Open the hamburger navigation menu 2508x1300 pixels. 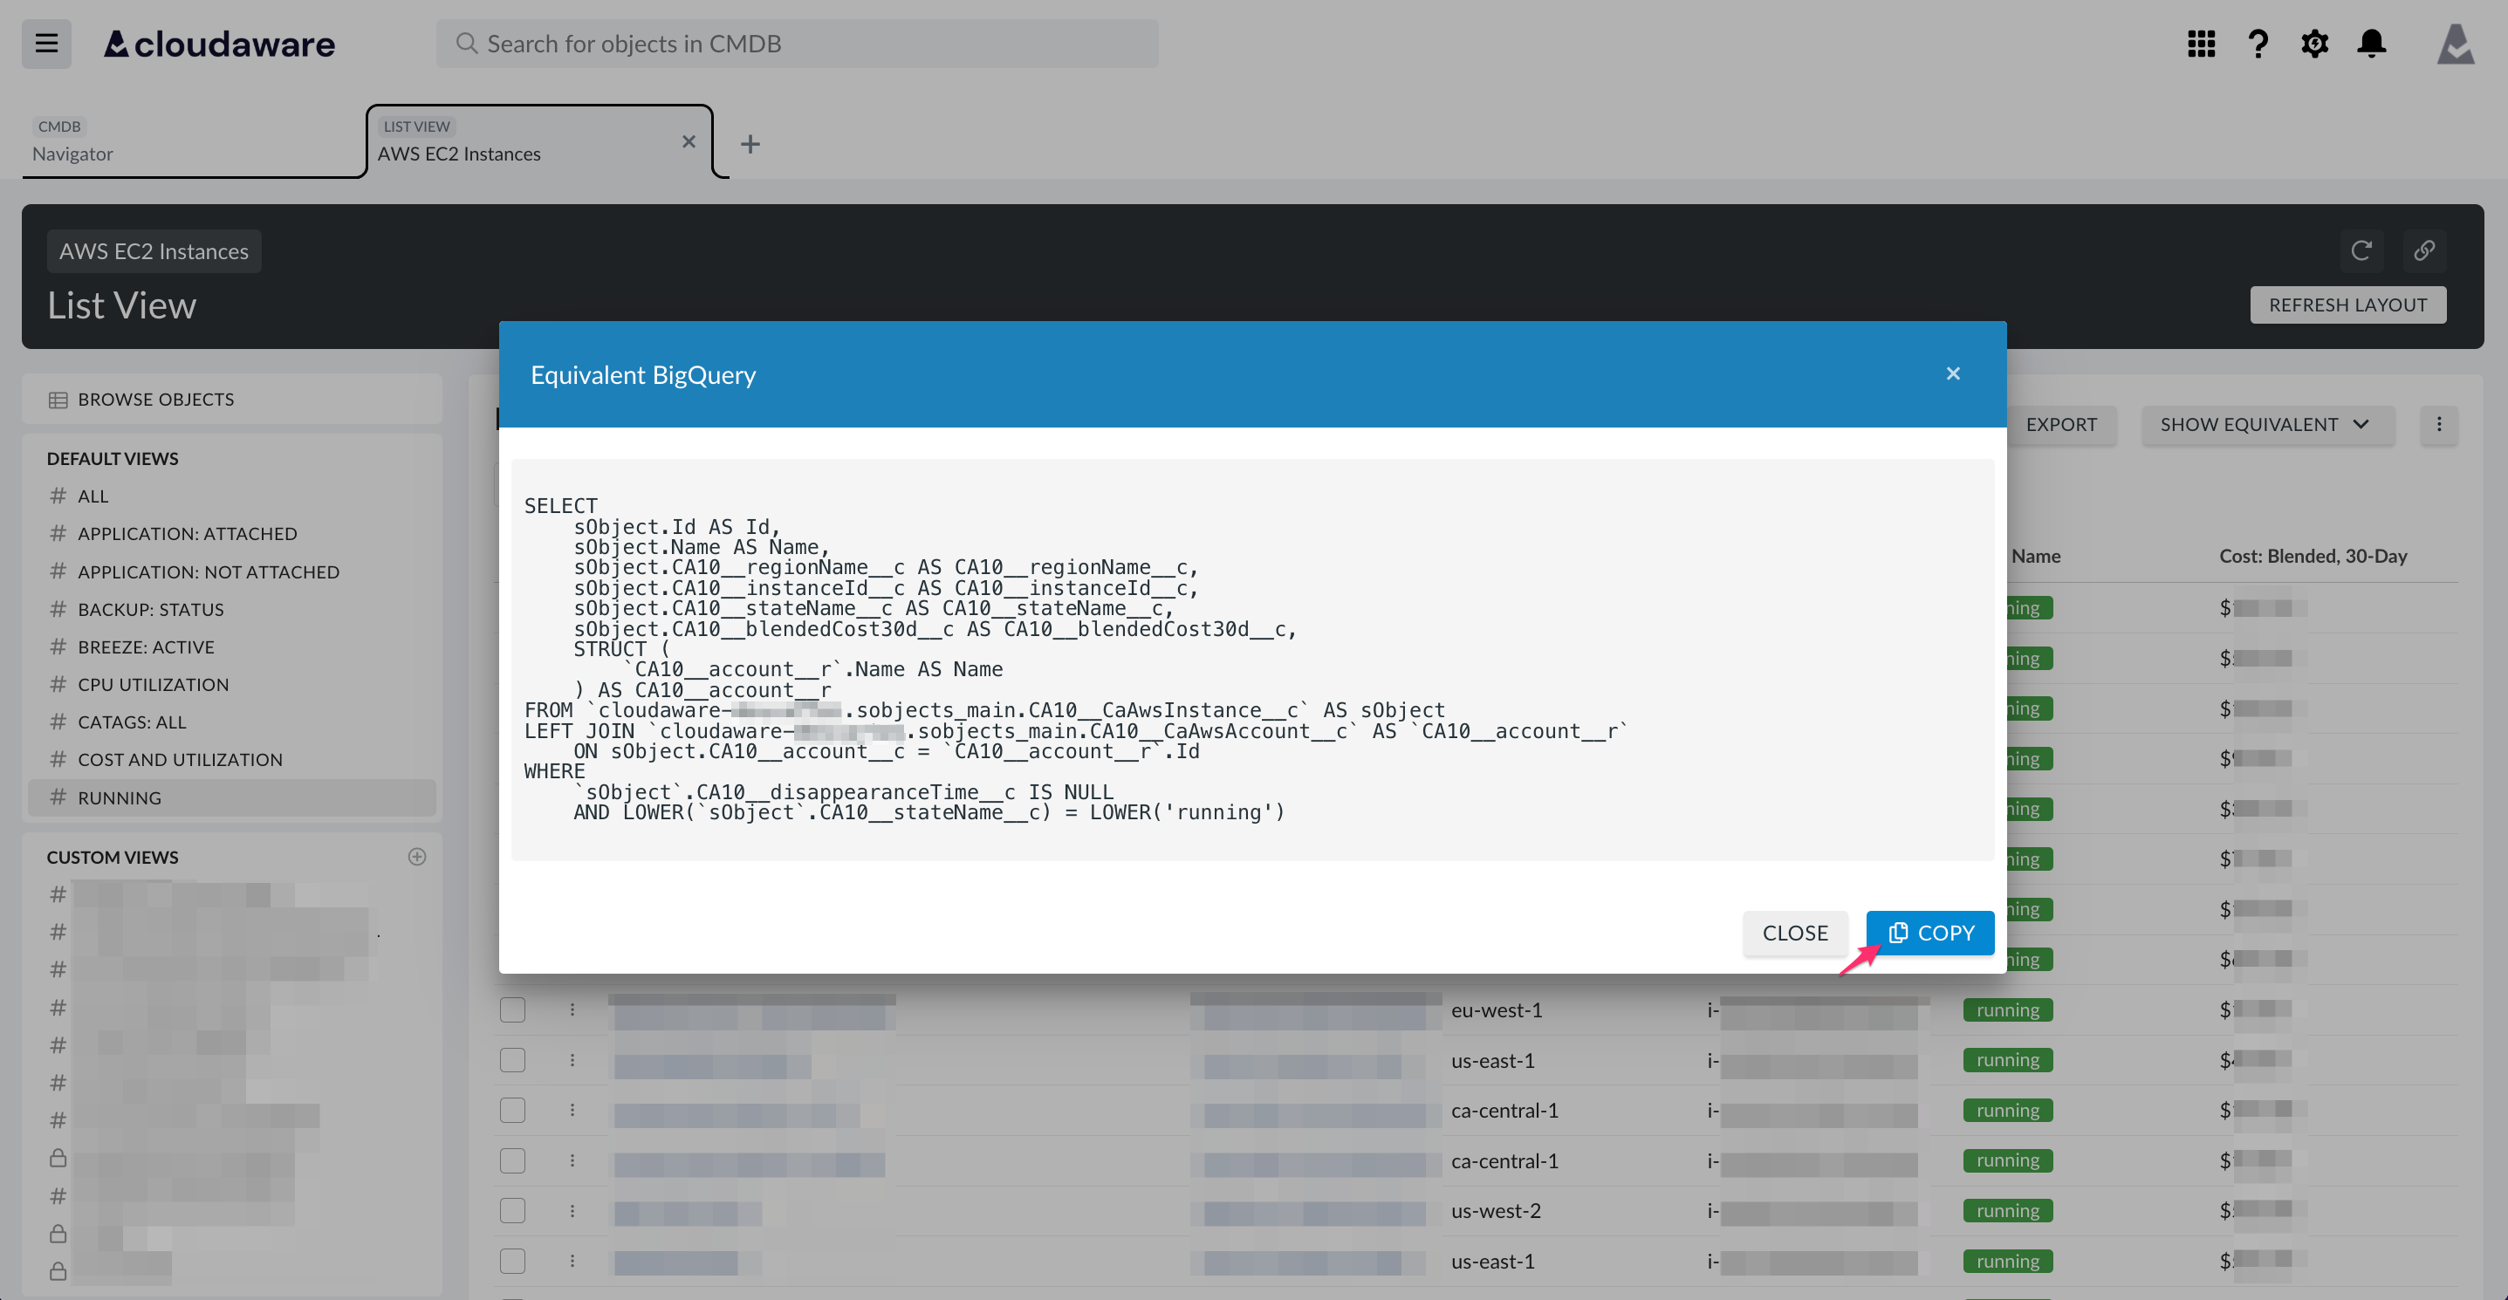[x=45, y=44]
